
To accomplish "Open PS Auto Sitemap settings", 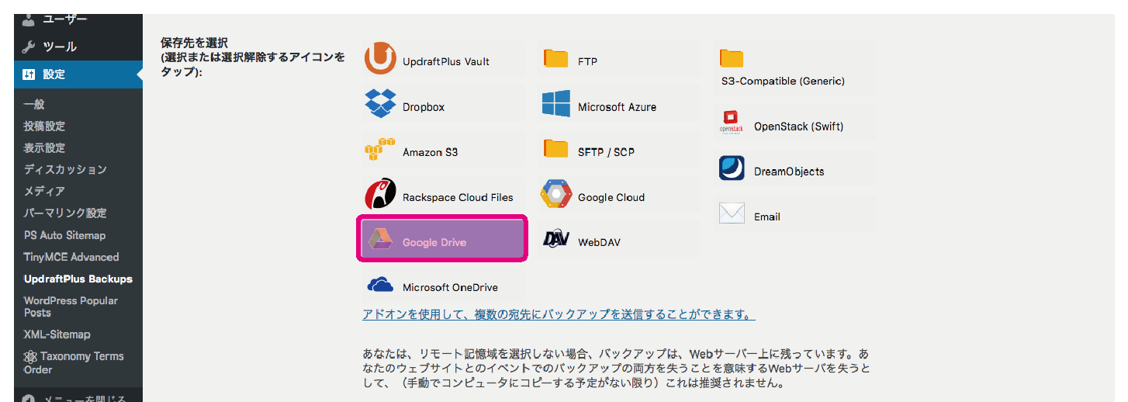I will (64, 235).
